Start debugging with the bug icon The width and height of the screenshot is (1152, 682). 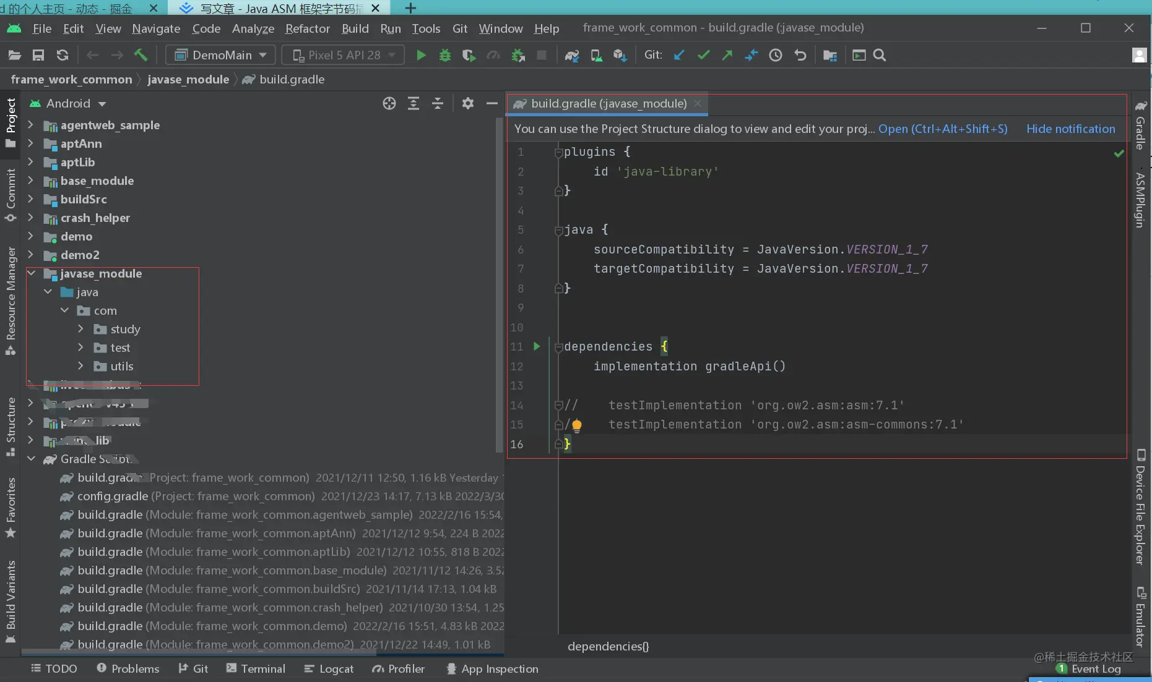(x=446, y=55)
